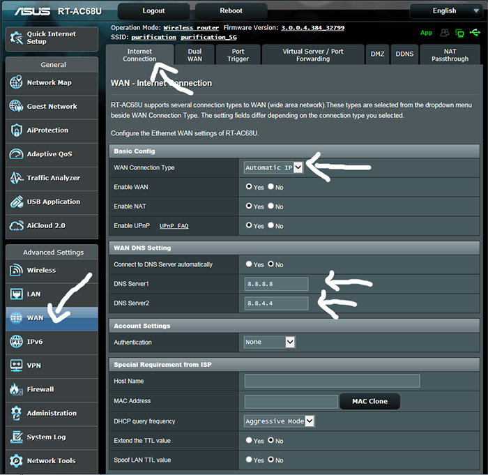Open the WAN Connection Type dropdown
Image resolution: width=488 pixels, height=475 pixels.
273,167
